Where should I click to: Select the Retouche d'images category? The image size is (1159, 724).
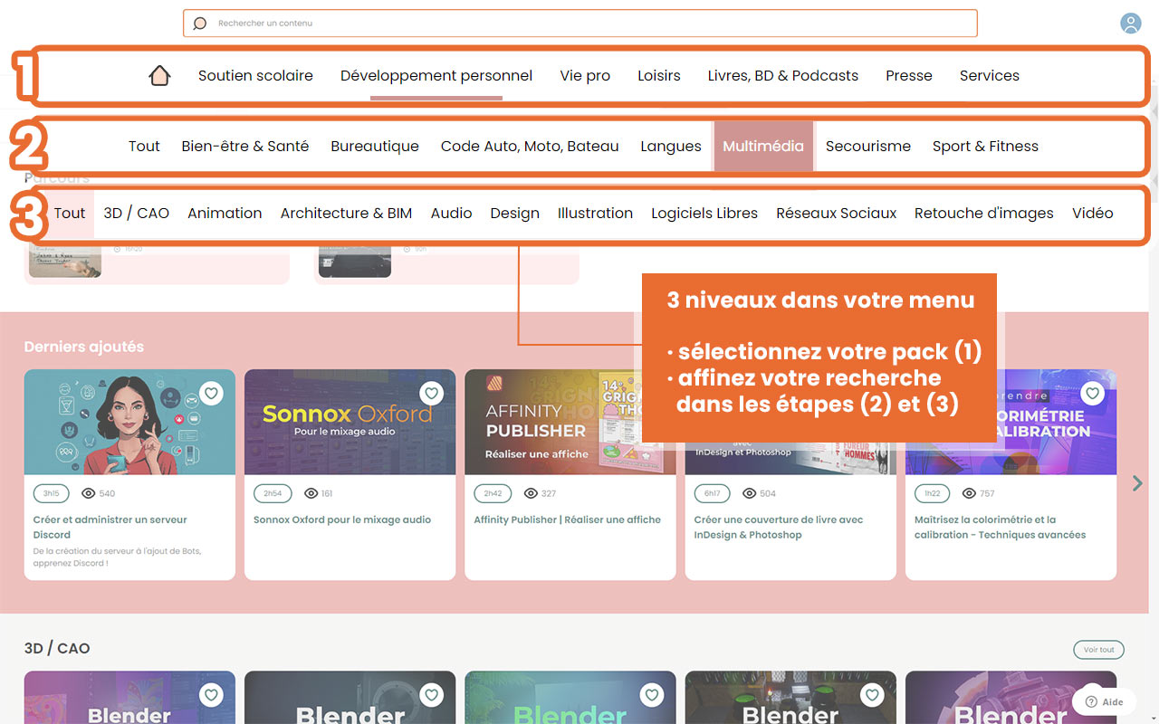[983, 213]
